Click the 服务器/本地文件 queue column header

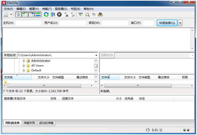point(24,99)
